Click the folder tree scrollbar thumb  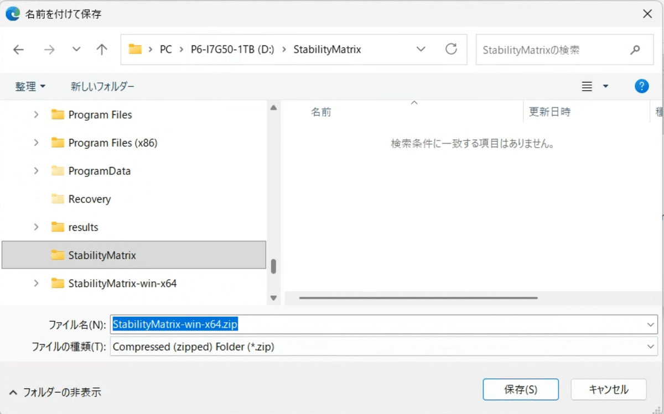coord(273,266)
